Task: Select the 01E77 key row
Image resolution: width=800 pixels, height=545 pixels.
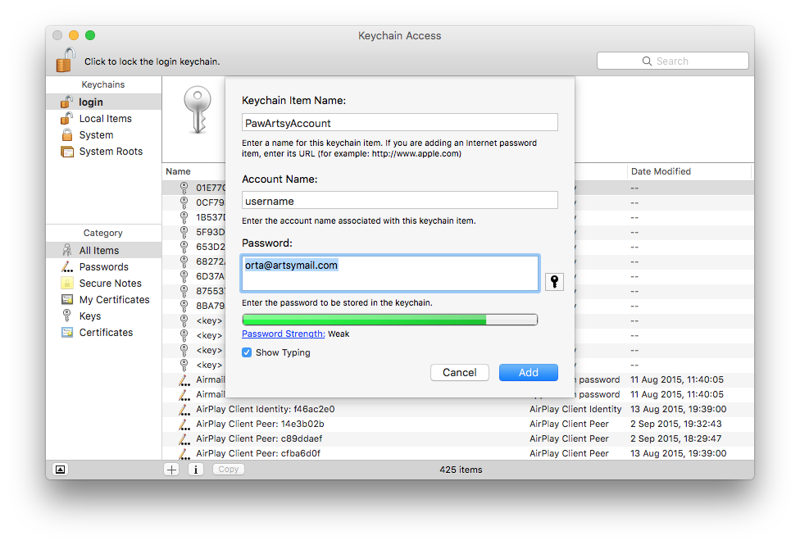Action: click(194, 188)
